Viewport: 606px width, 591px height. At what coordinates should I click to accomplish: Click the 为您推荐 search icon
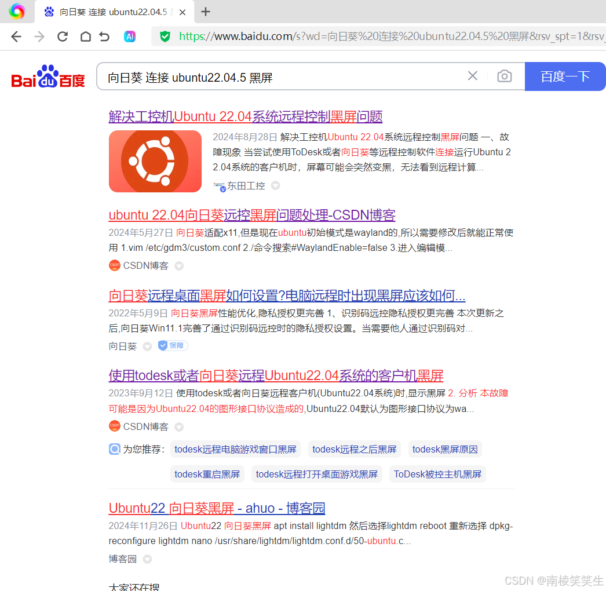115,449
